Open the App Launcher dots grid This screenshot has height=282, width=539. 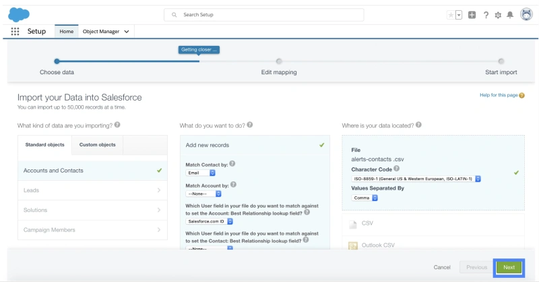[15, 31]
